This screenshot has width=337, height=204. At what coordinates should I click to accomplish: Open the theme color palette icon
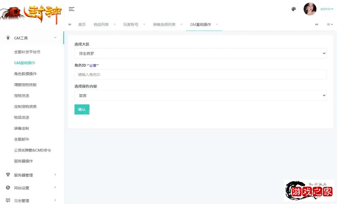[x=294, y=9]
